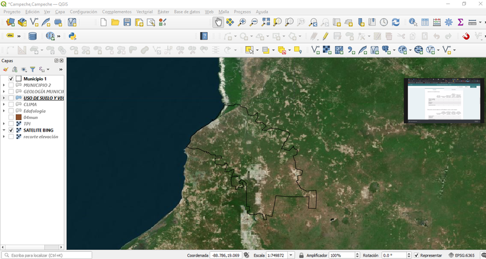The height and width of the screenshot is (259, 486).
Task: Open the Vectorial menu
Action: click(145, 12)
